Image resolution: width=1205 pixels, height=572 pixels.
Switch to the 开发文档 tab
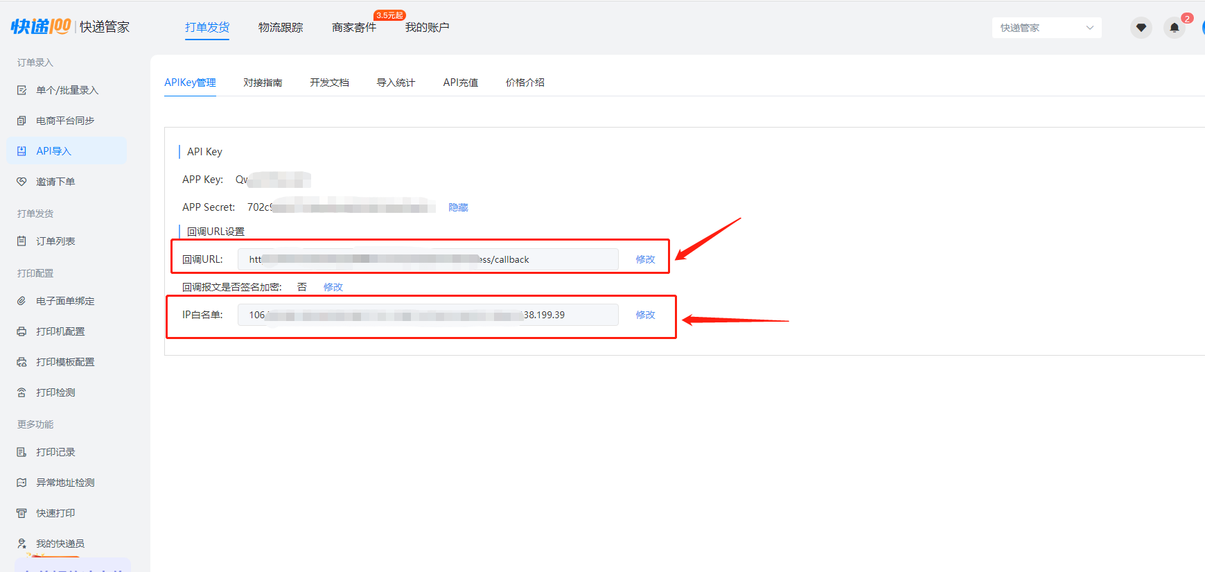click(x=329, y=83)
